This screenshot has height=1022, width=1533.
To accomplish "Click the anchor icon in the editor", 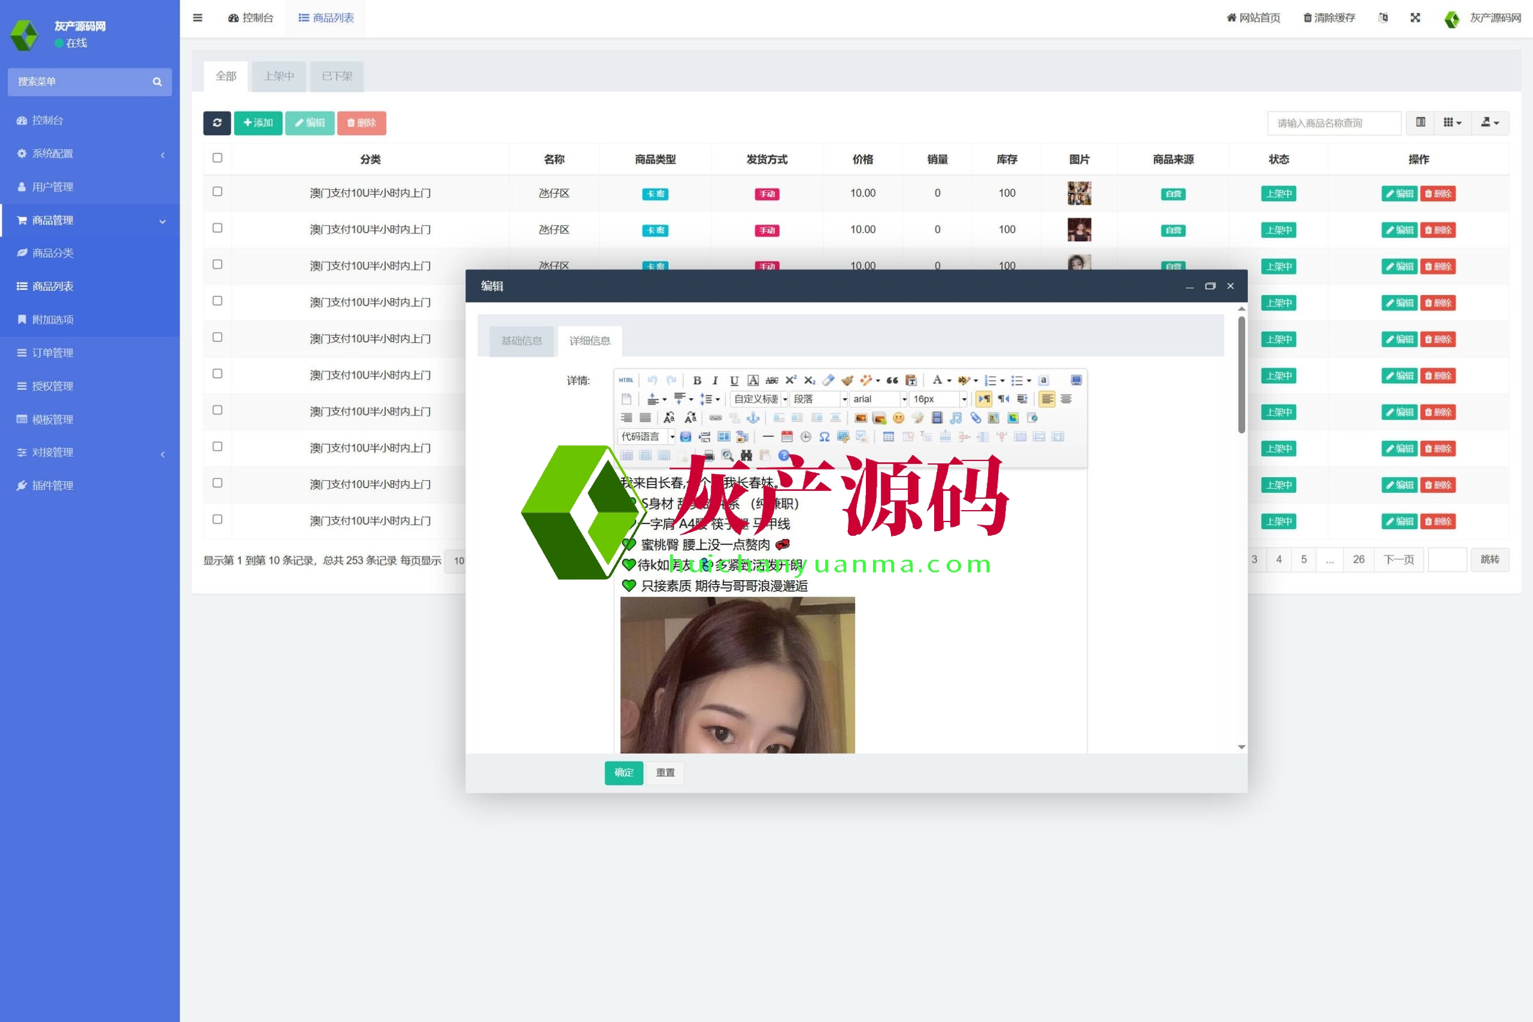I will click(x=753, y=418).
